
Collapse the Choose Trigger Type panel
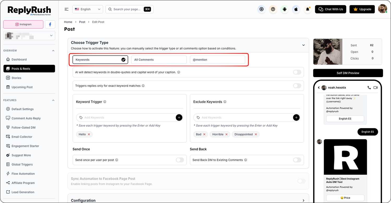(x=303, y=45)
